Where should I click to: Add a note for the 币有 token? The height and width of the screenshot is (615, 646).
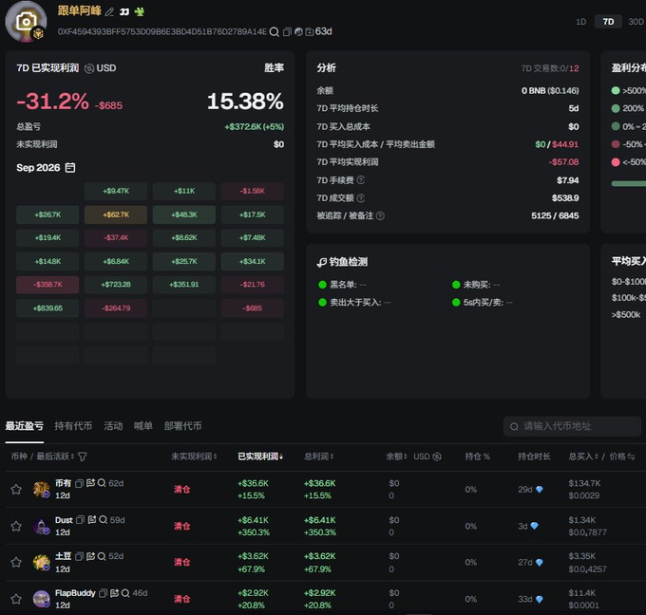pyautogui.click(x=90, y=483)
